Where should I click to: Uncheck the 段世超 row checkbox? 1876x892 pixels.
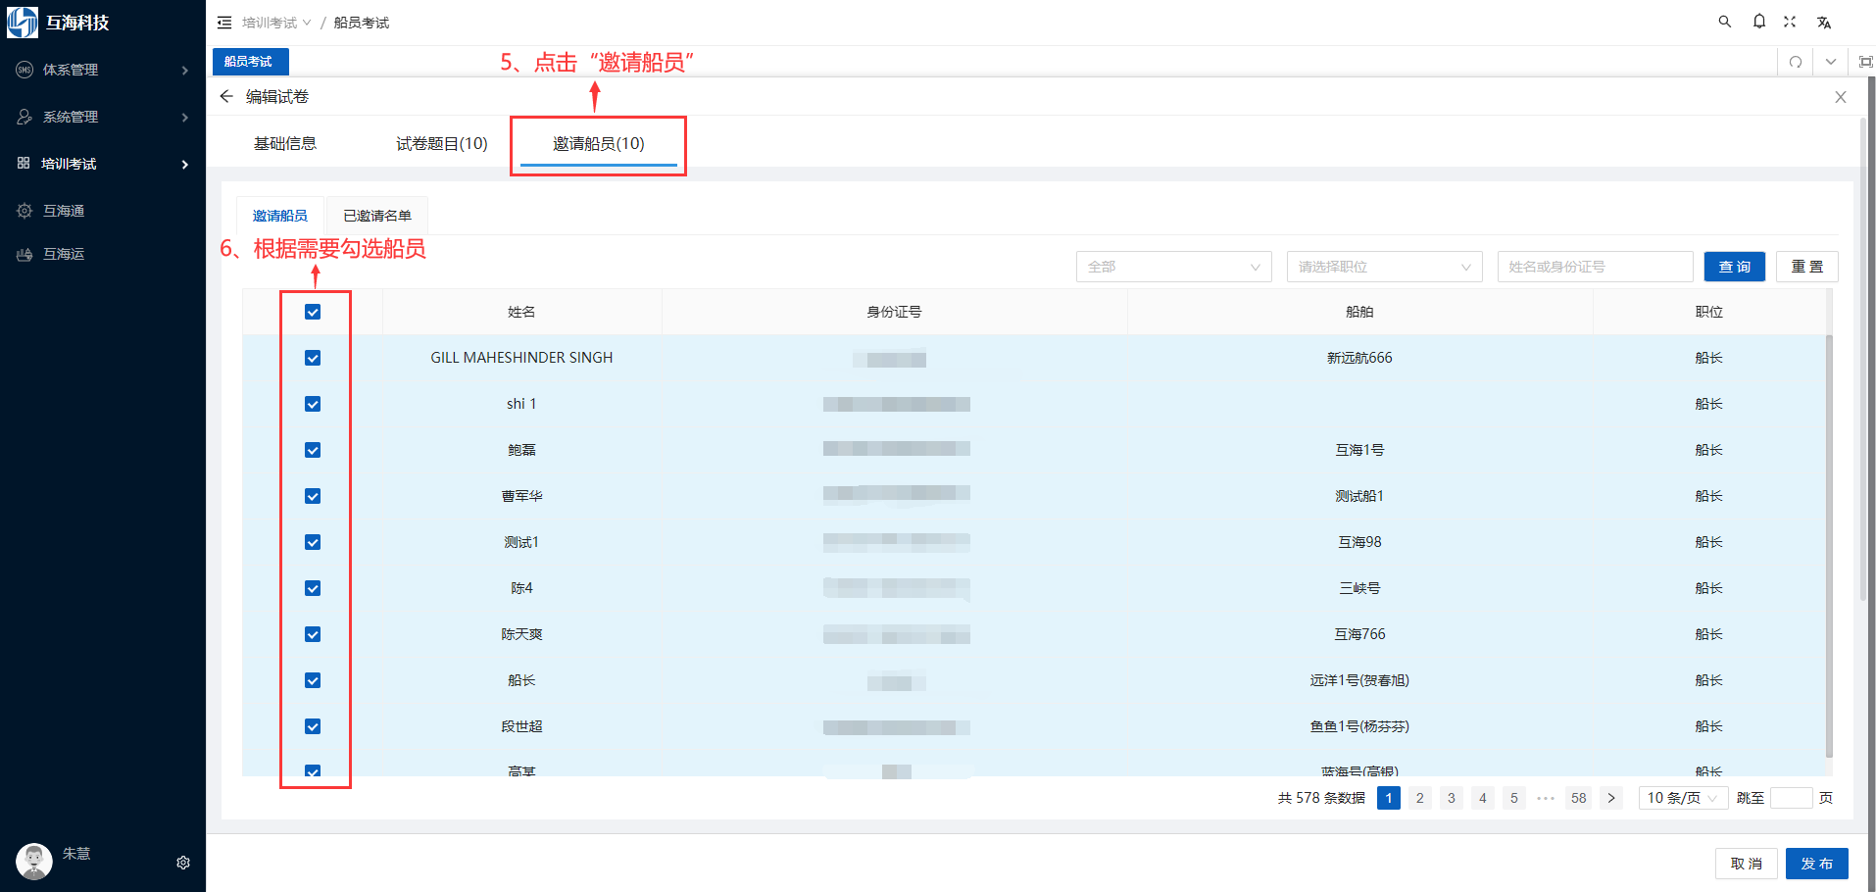pyautogui.click(x=313, y=726)
